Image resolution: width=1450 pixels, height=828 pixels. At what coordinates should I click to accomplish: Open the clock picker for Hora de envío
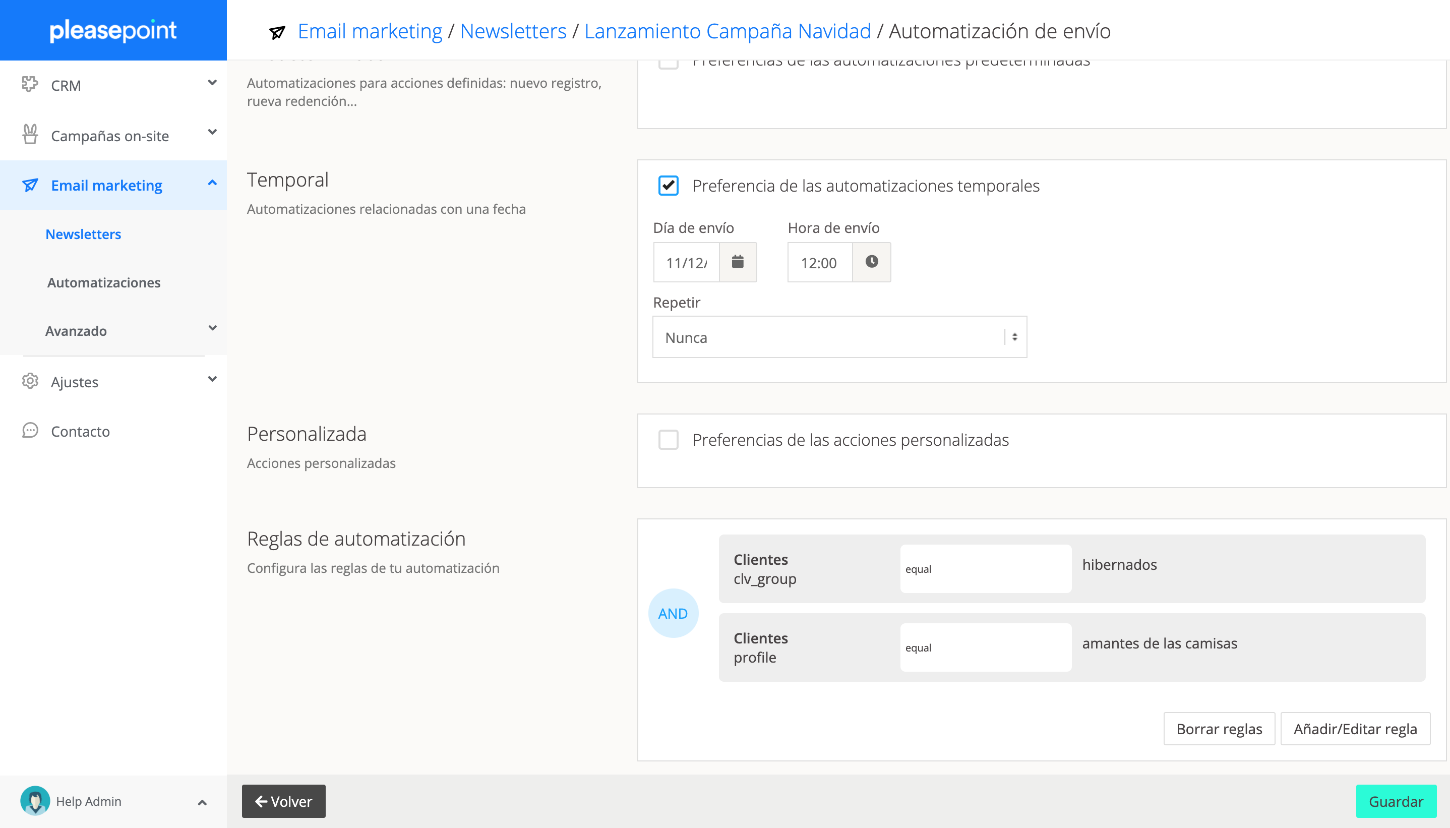coord(871,262)
